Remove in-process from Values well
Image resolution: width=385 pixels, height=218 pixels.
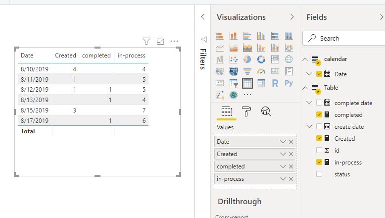pos(291,179)
